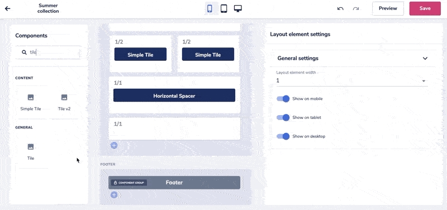This screenshot has height=210, width=447.
Task: Click the Show on mobile label
Action: 308,99
